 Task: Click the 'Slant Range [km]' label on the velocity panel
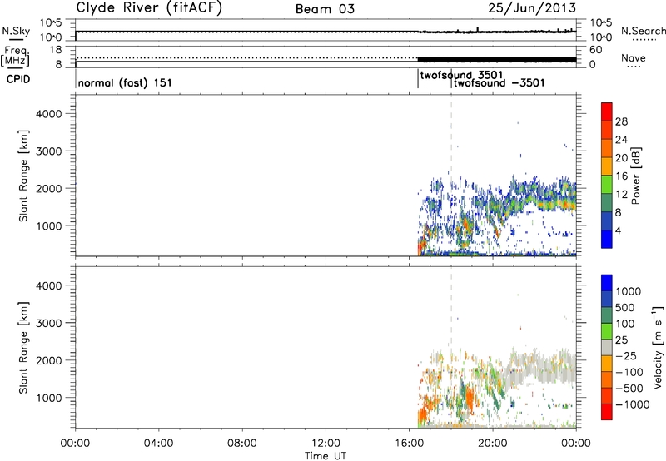[x=23, y=348]
